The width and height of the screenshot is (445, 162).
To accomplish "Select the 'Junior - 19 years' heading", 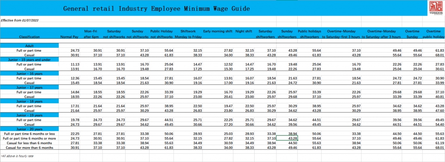I will pos(30,115).
